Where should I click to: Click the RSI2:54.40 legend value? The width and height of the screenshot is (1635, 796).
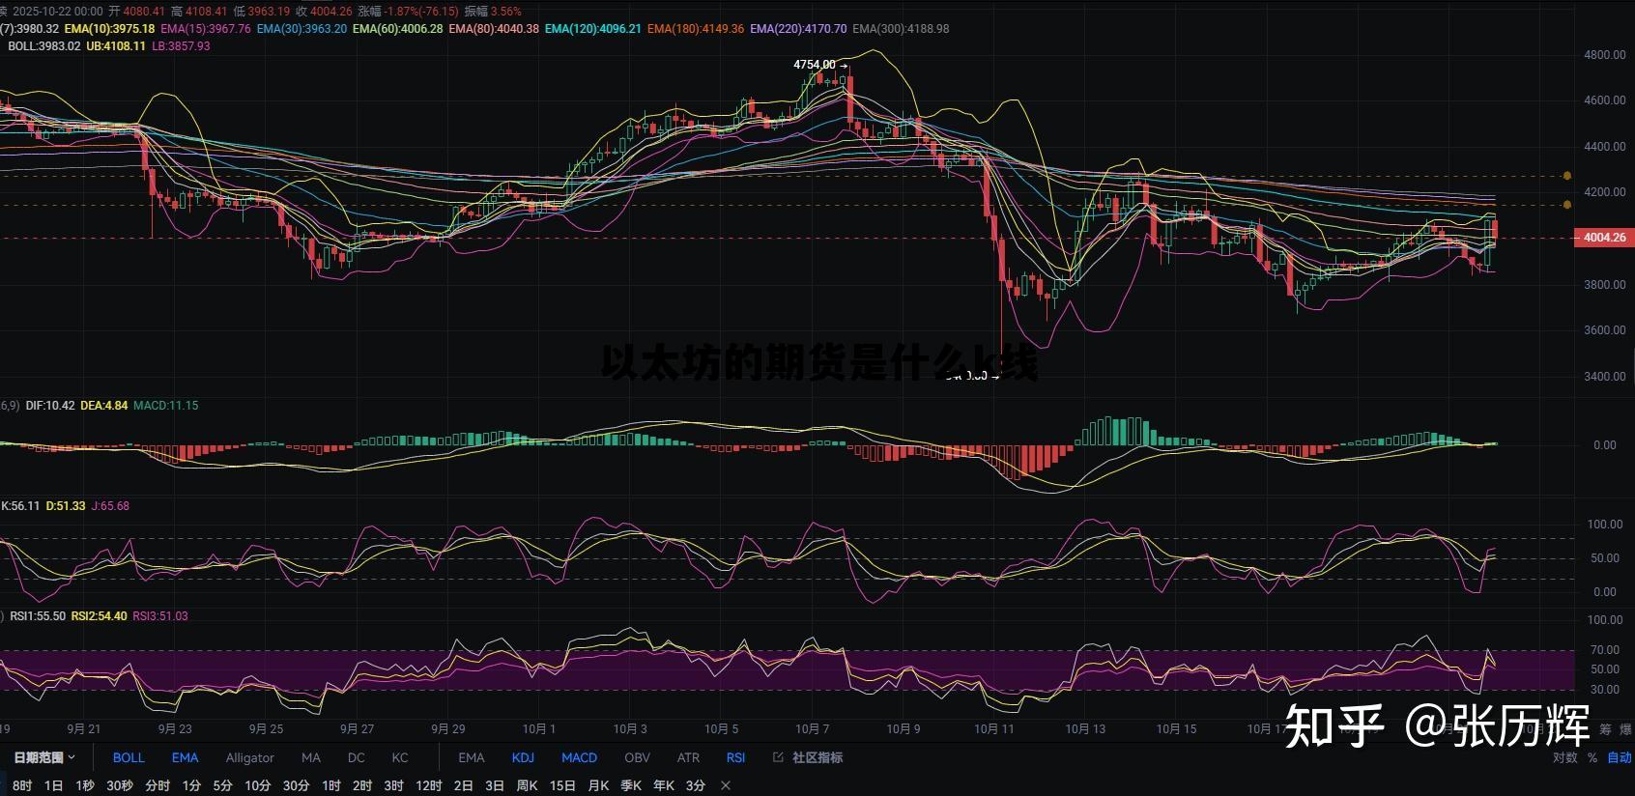coord(99,616)
